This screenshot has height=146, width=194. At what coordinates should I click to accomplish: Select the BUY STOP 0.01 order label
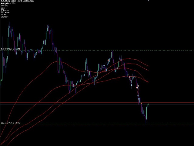pyautogui.click(x=10, y=49)
